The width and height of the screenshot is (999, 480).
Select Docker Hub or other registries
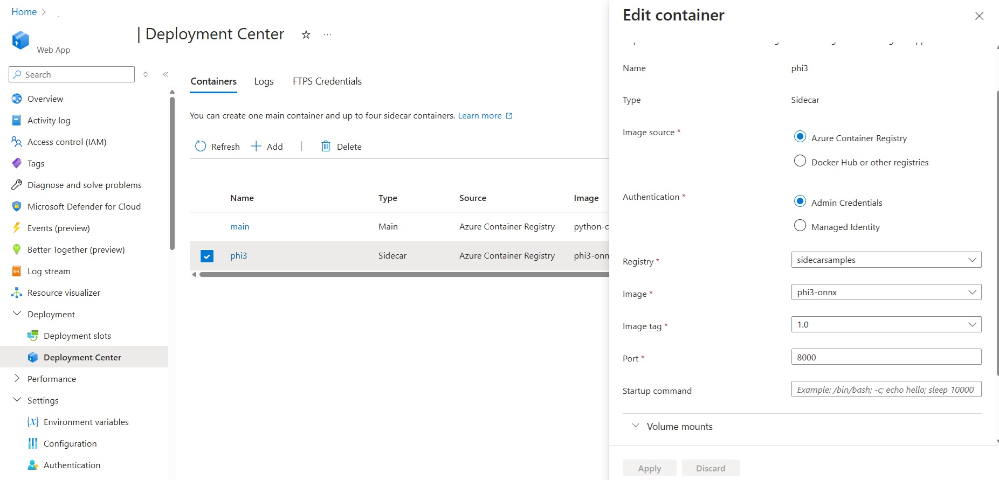[x=800, y=161]
